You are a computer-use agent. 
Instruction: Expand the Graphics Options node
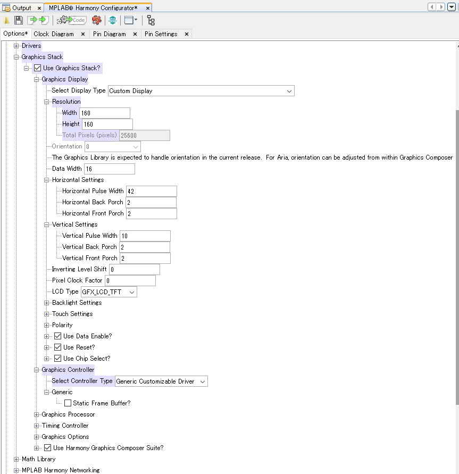click(x=37, y=437)
